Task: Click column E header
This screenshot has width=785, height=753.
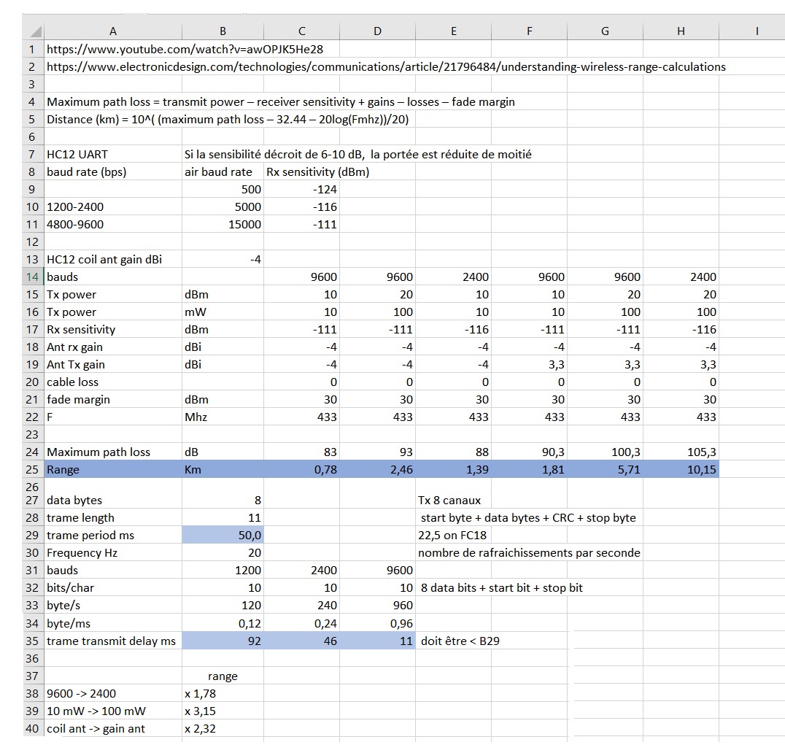Action: tap(453, 31)
